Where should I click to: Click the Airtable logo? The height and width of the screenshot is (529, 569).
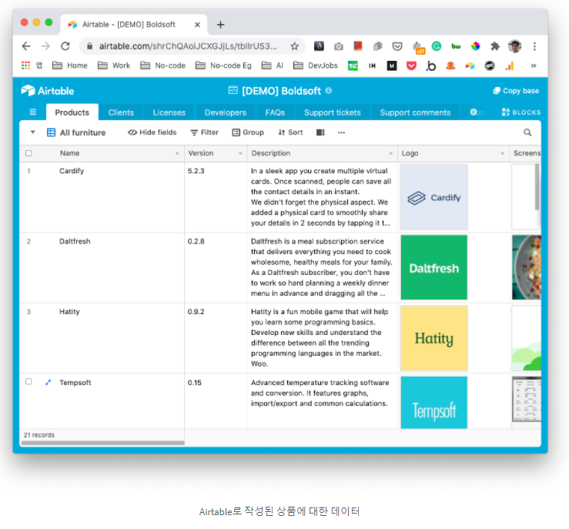coord(48,91)
